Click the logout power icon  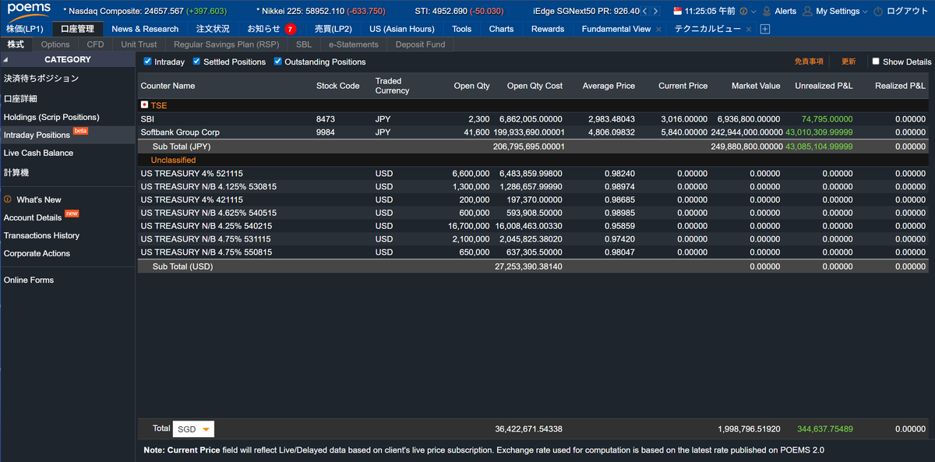coord(879,11)
